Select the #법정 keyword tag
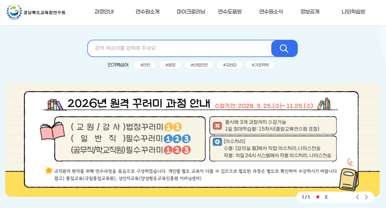The image size is (386, 208). 170,65
